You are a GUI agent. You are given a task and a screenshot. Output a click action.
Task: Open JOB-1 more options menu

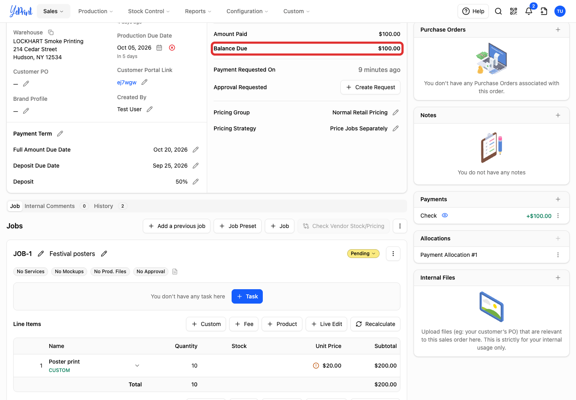393,254
